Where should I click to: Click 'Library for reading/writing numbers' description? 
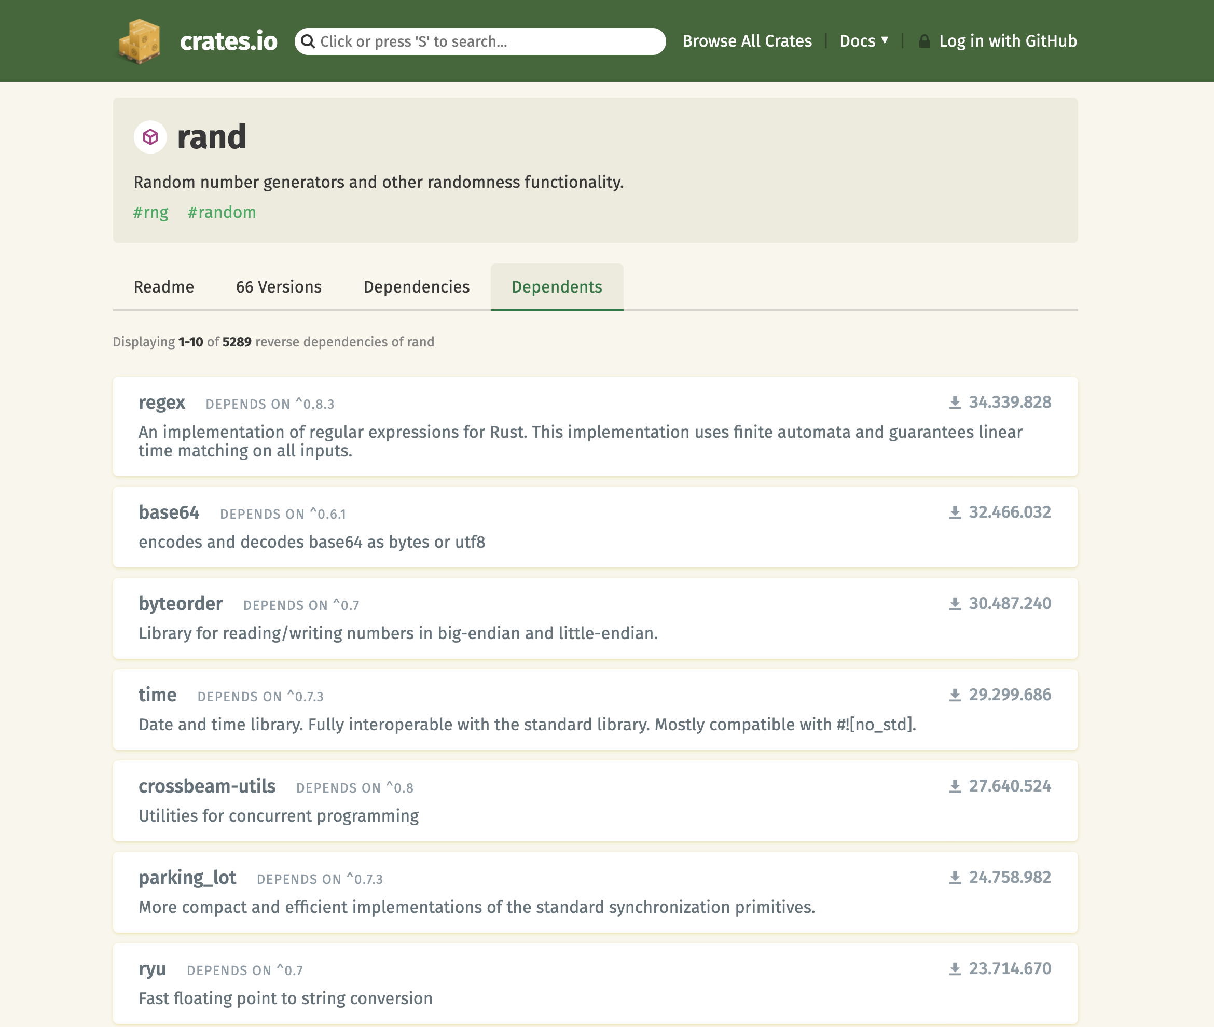tap(398, 633)
